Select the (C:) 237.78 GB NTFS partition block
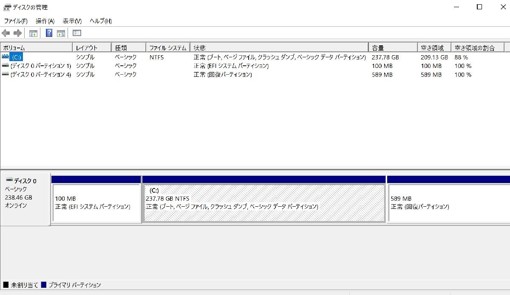 (264, 203)
